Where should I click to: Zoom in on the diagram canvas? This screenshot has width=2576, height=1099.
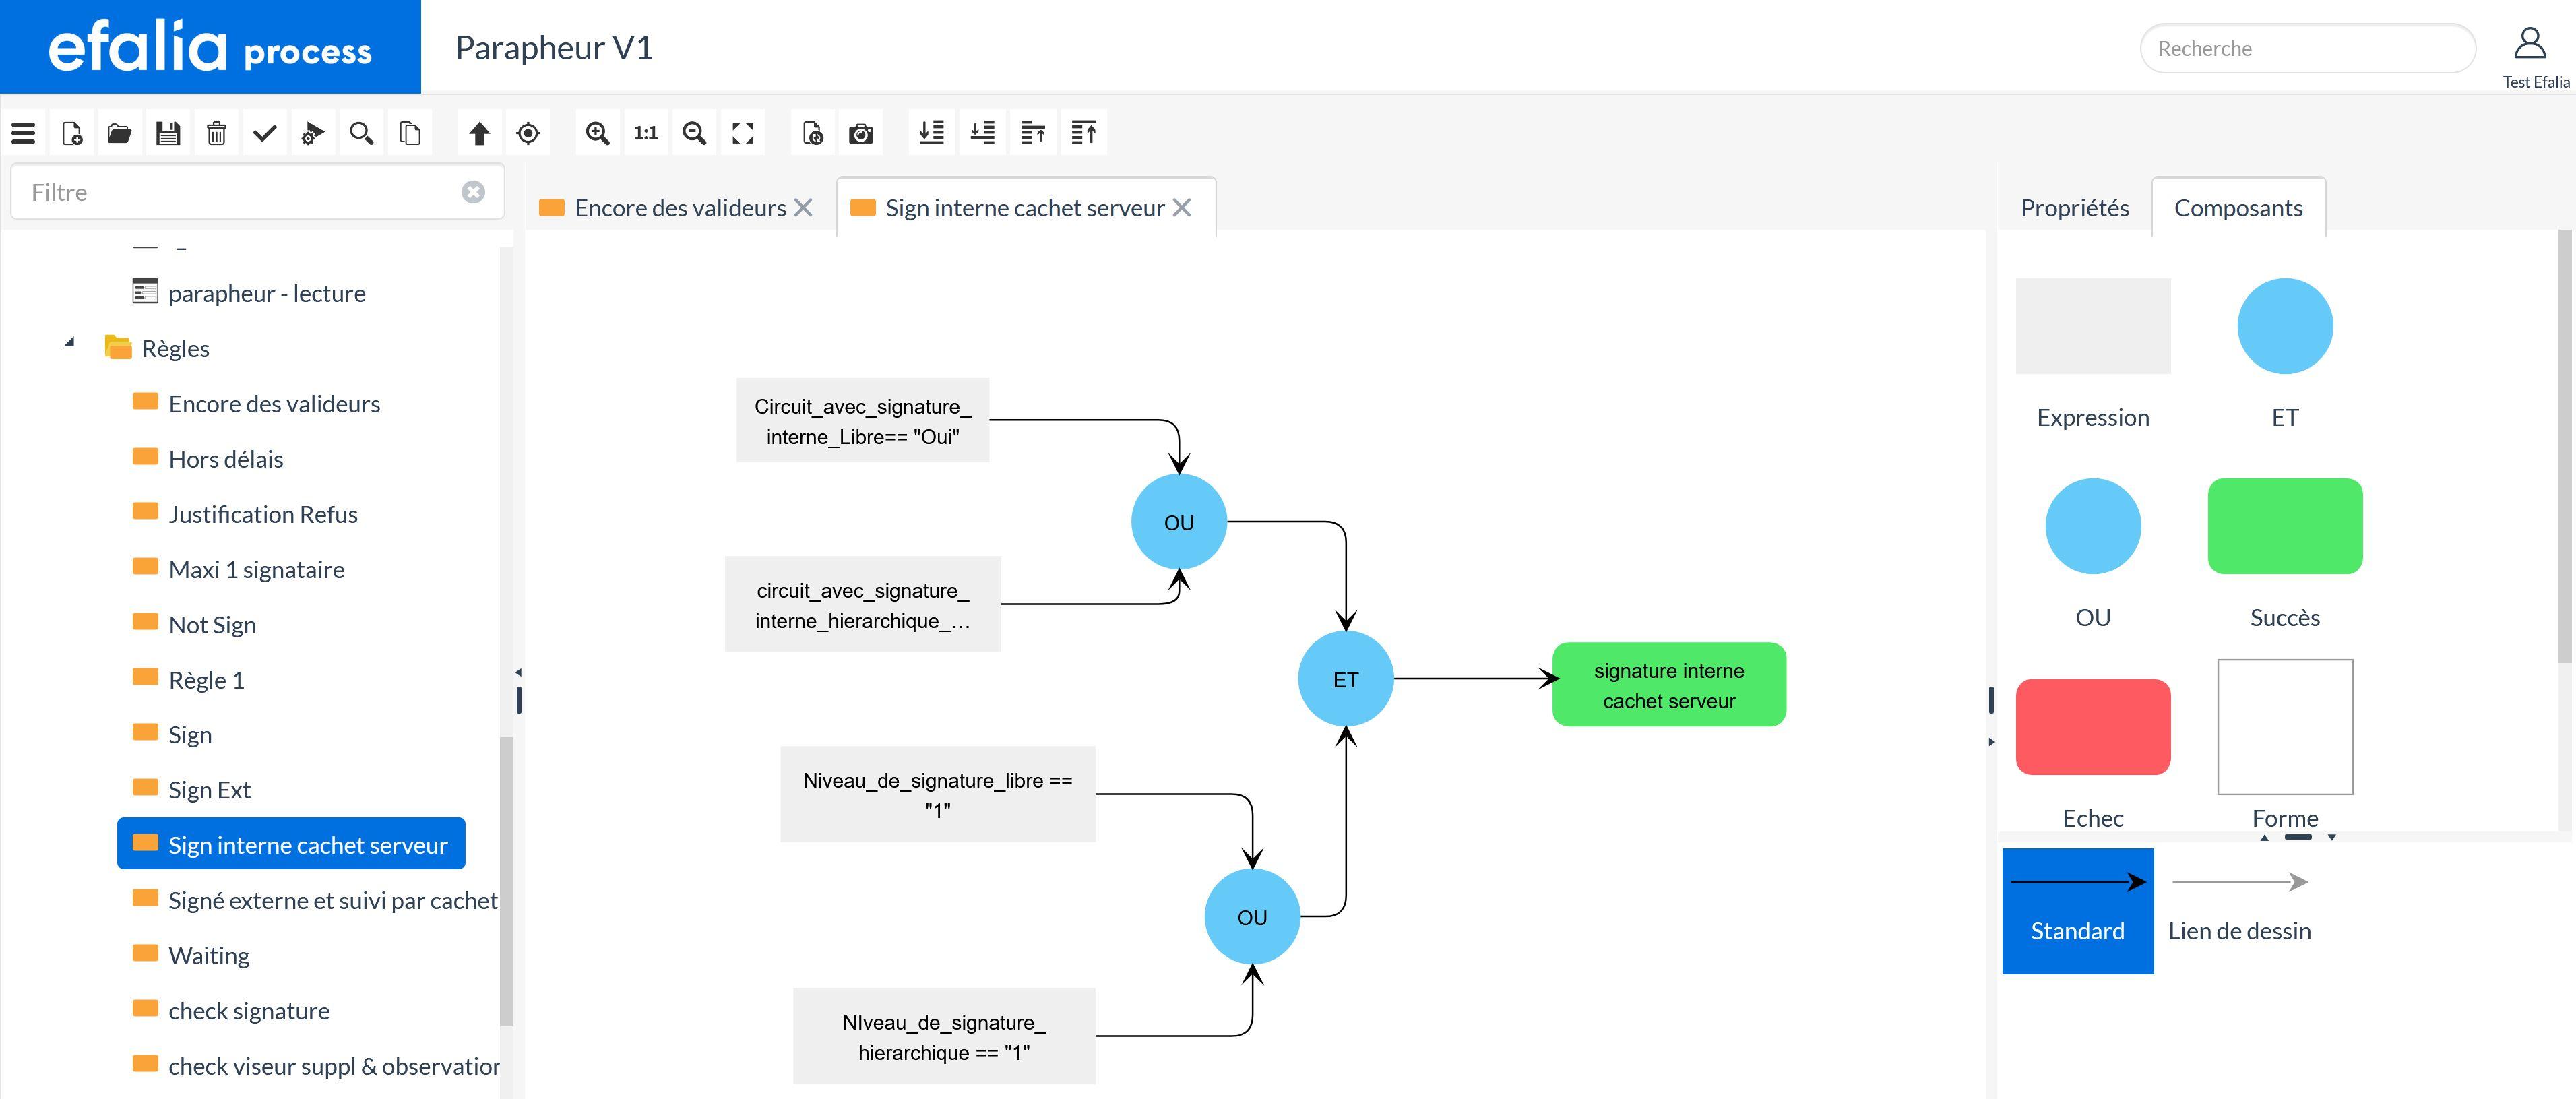(x=597, y=132)
